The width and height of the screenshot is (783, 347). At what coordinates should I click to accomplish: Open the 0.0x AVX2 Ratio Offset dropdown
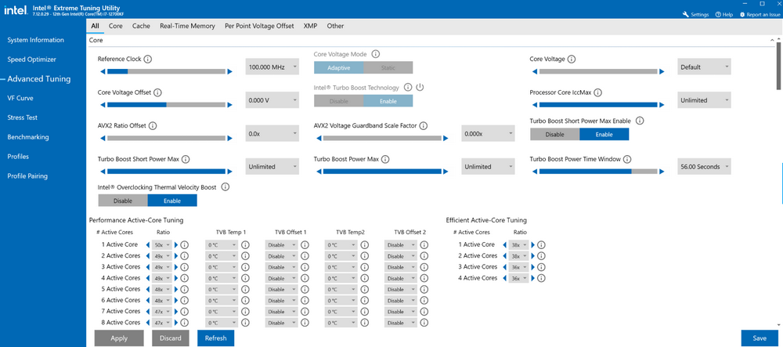(272, 134)
